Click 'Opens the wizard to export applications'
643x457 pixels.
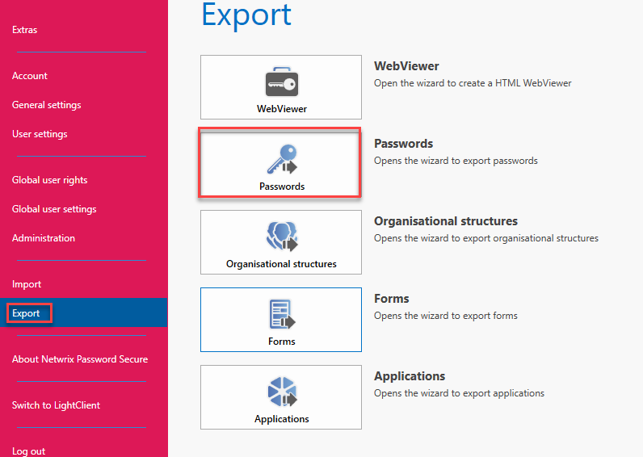[x=460, y=393]
